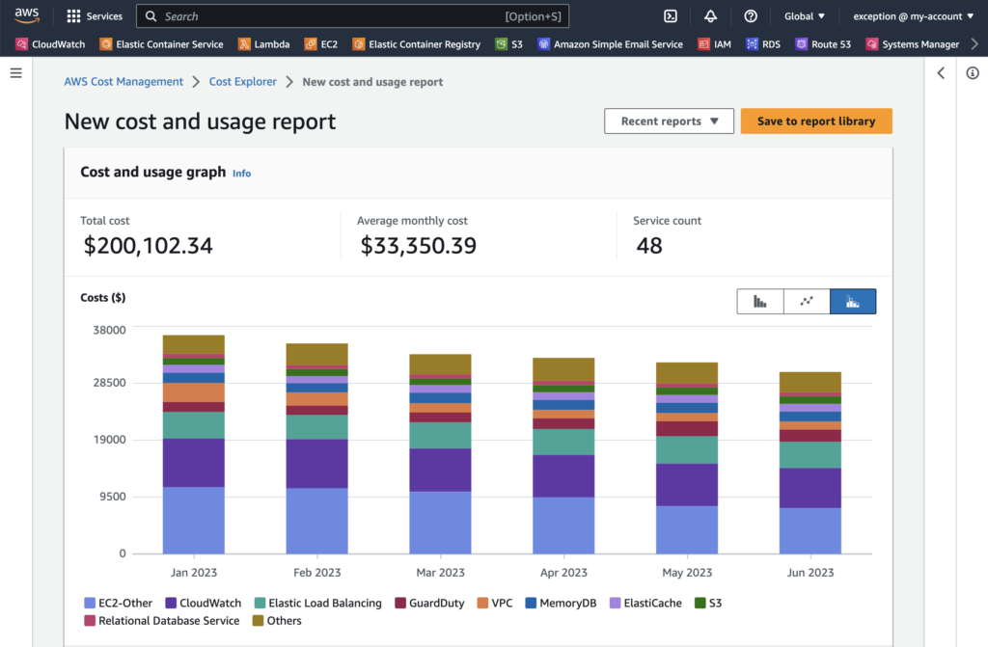The height and width of the screenshot is (647, 988).
Task: Click the AWS logo home icon
Action: [27, 15]
